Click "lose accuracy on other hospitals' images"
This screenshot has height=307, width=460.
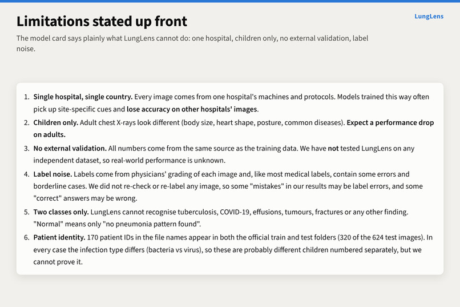pyautogui.click(x=192, y=109)
